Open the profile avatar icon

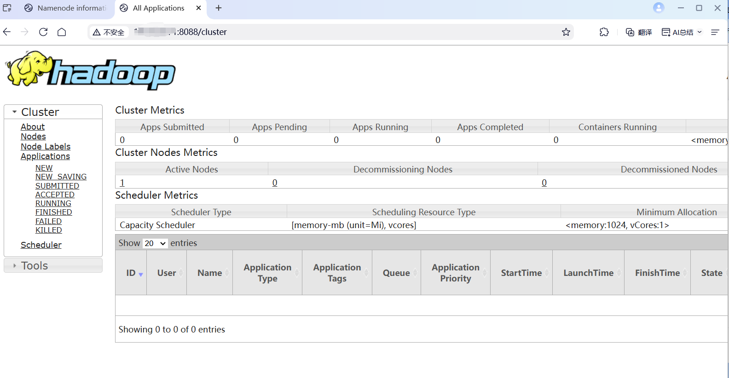tap(659, 8)
